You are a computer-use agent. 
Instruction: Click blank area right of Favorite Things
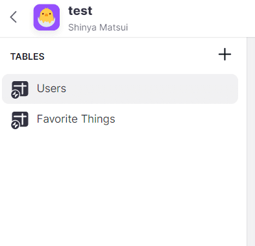(x=176, y=119)
